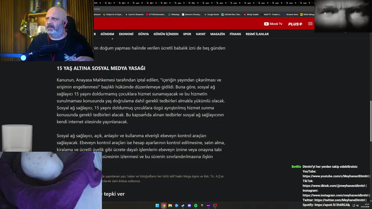Switch to the X'te browser tab
This screenshot has height=209, width=372.
point(194,3)
